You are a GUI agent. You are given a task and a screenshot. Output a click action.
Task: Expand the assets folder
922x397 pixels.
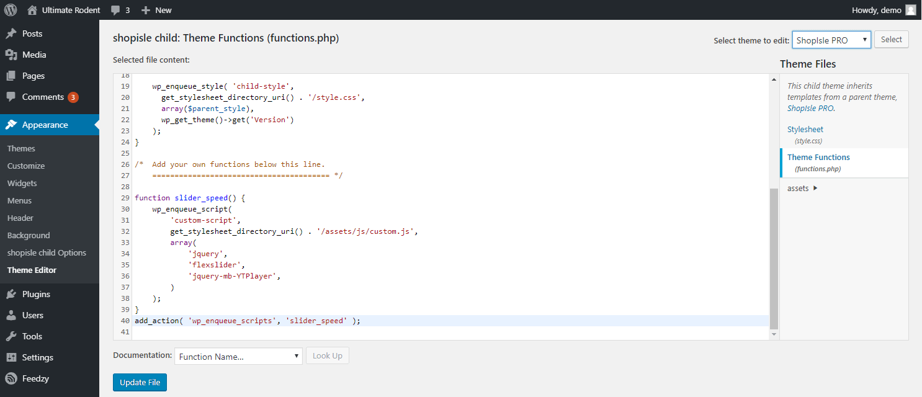click(x=802, y=188)
